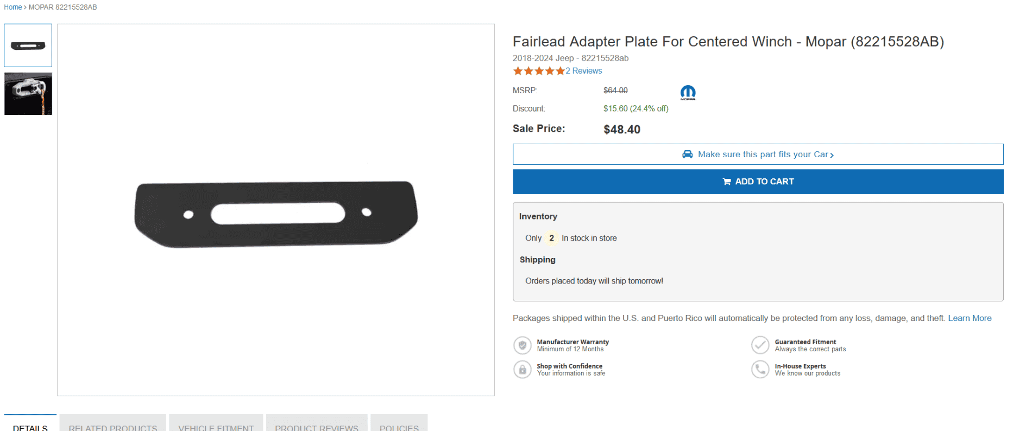
Task: Open the 2 Reviews link
Action: click(x=583, y=70)
